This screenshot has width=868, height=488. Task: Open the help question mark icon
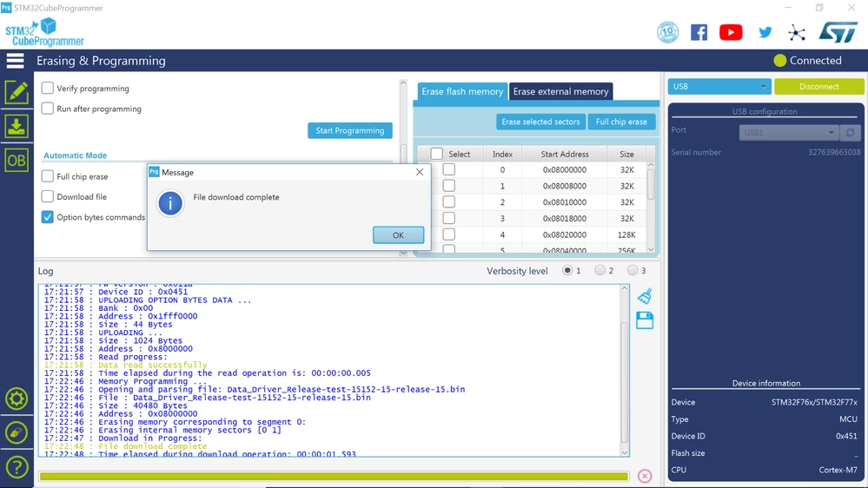(16, 467)
